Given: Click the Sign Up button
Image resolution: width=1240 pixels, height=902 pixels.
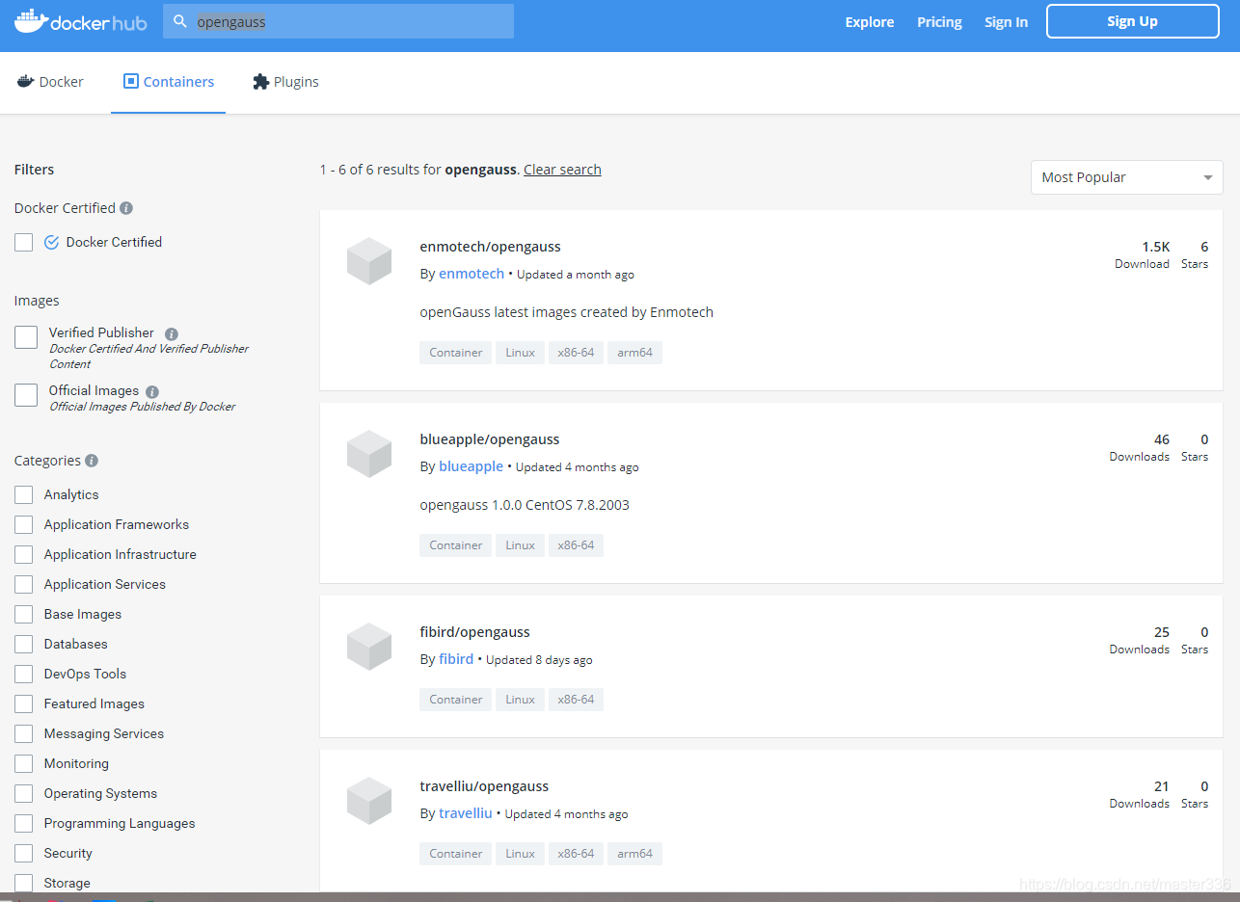Looking at the screenshot, I should click(1132, 20).
